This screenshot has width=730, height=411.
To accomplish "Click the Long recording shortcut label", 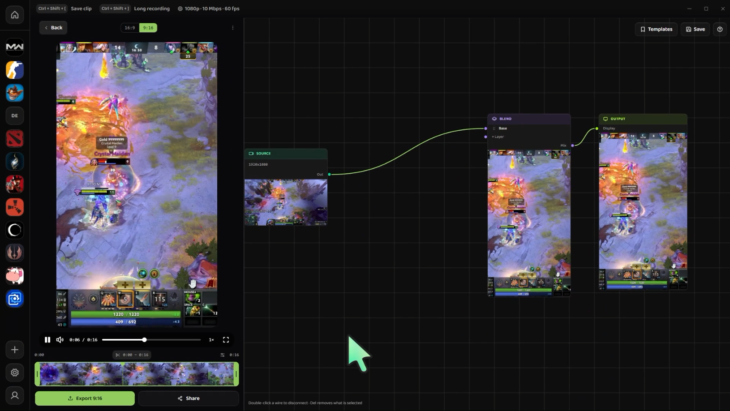I will pos(152,9).
